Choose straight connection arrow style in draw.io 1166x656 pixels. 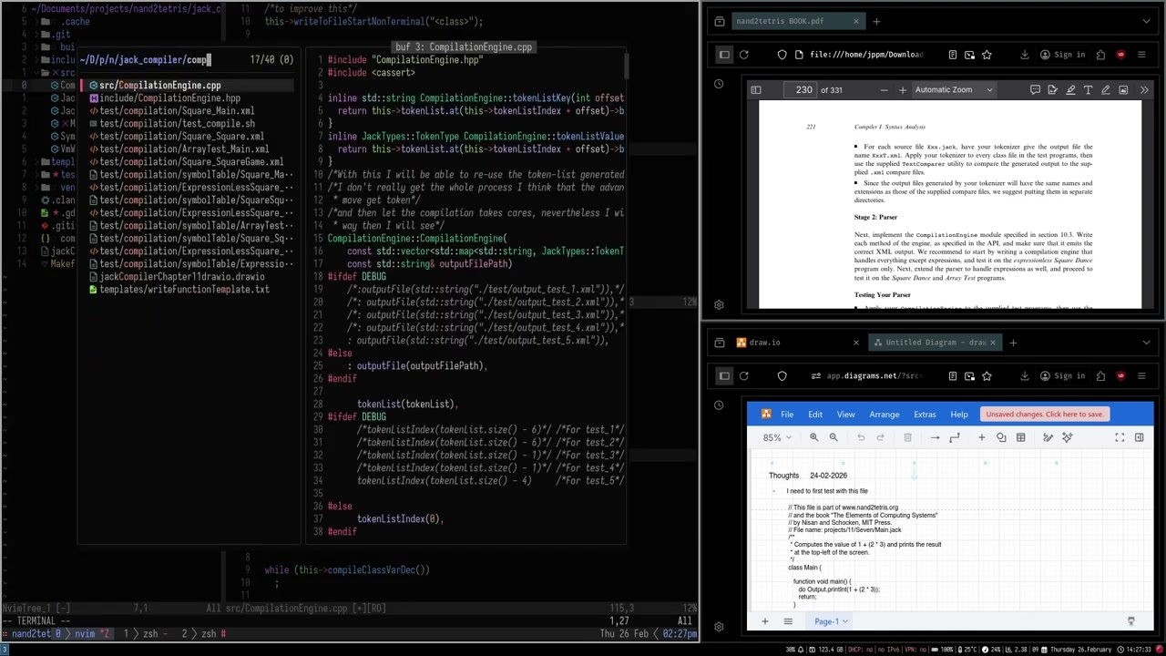[x=935, y=438]
